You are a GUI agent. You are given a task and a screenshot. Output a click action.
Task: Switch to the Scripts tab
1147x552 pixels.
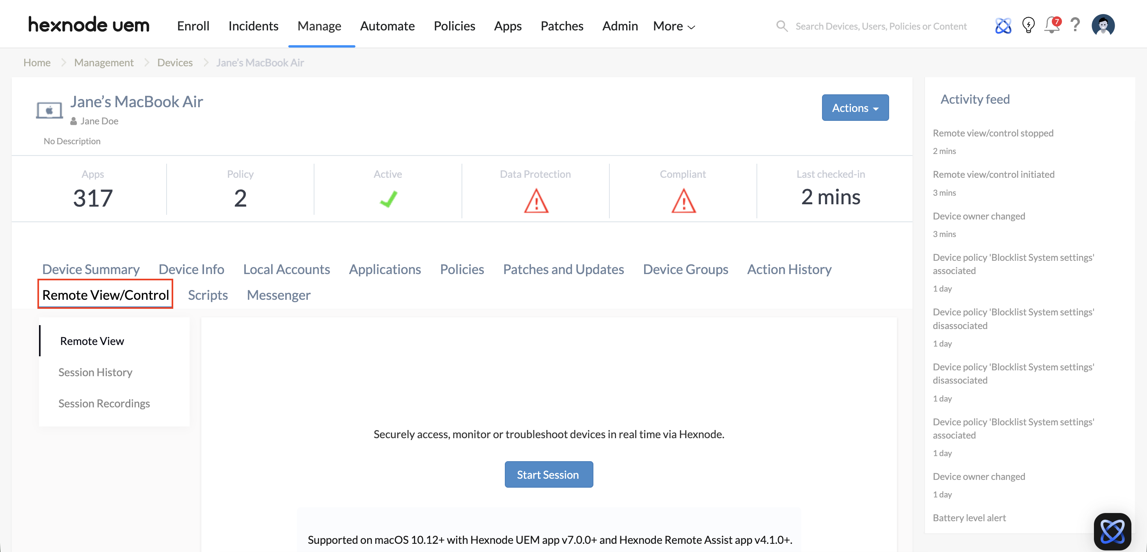point(208,295)
